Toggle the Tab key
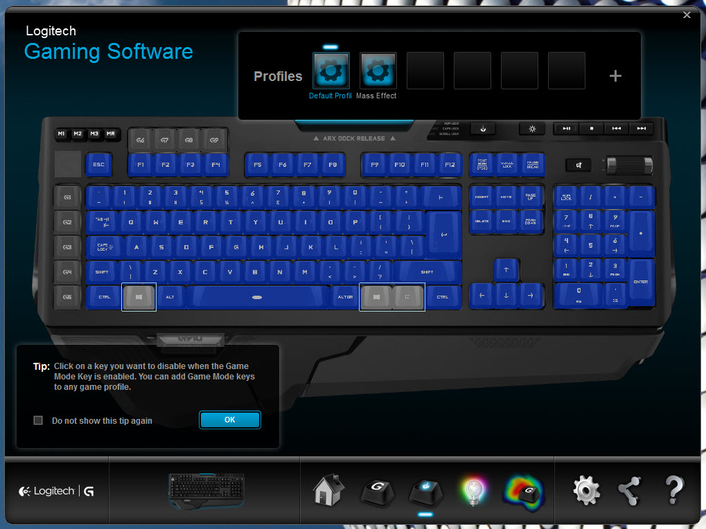 [103, 222]
